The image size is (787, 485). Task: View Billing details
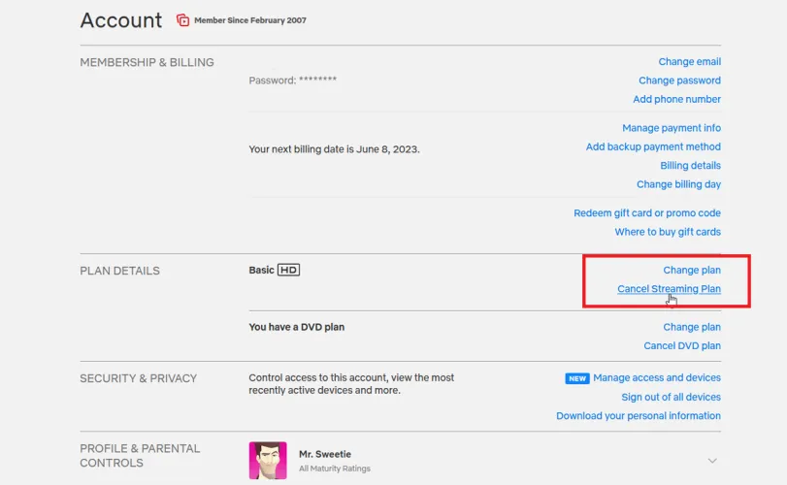690,166
